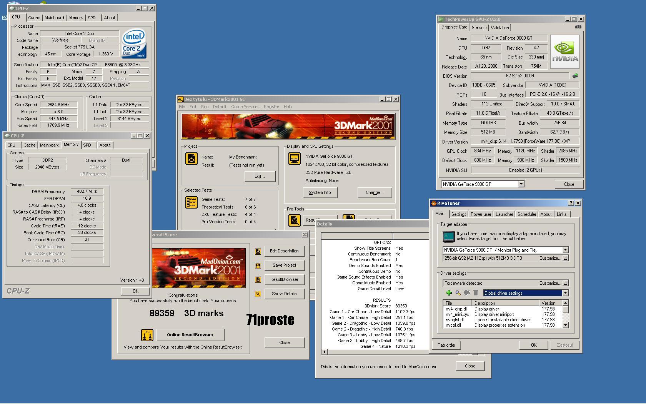Click the icon beside Edit Description

click(x=258, y=251)
